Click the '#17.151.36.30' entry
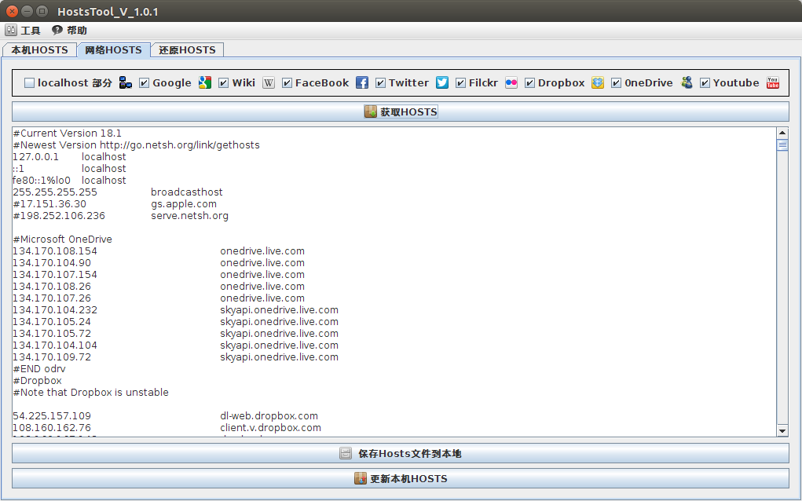The height and width of the screenshot is (501, 802). tap(50, 204)
